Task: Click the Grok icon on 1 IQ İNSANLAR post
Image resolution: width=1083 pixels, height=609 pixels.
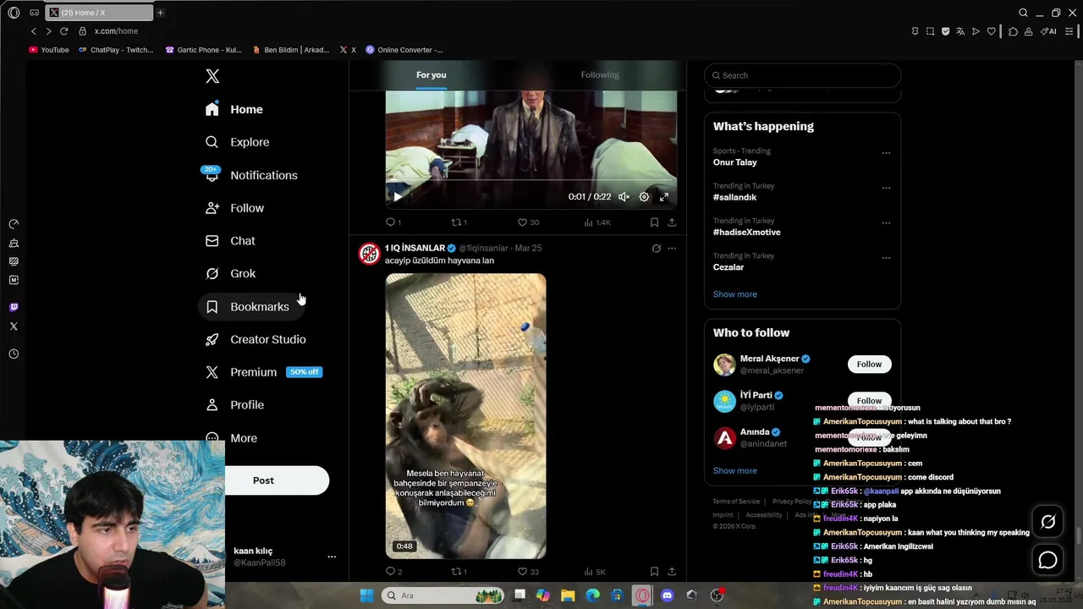Action: tap(656, 249)
